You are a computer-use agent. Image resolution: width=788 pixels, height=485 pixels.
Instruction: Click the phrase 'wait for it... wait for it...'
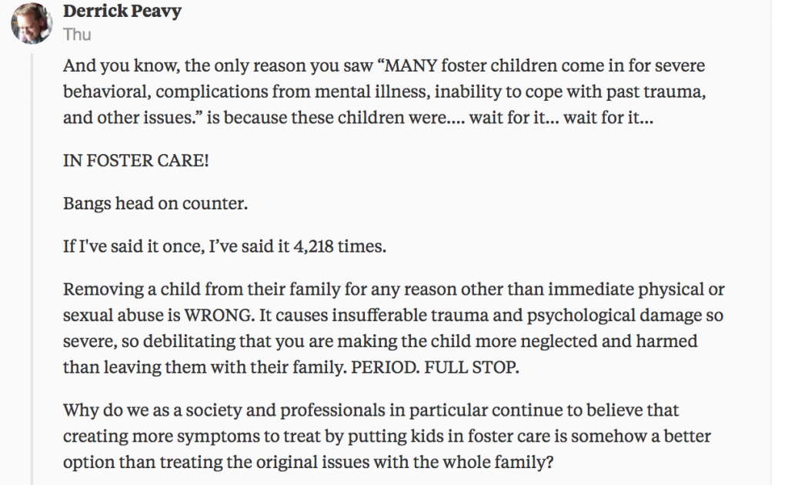(561, 118)
